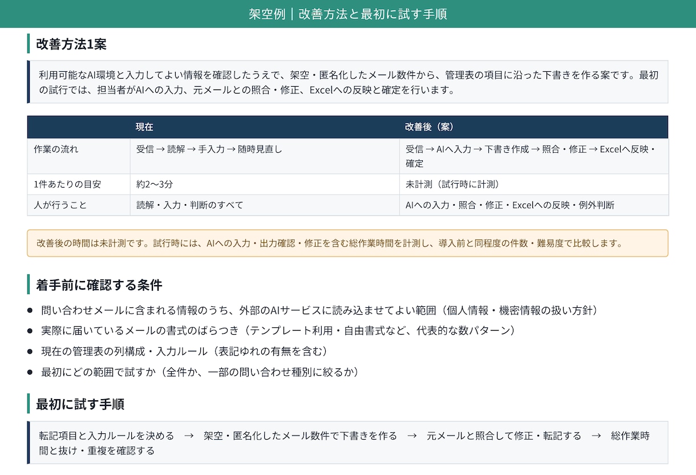
Task: Click the cell 読解・入力・判断のすべて
Action: (265, 205)
